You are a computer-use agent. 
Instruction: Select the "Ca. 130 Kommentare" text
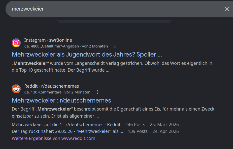point(43,92)
